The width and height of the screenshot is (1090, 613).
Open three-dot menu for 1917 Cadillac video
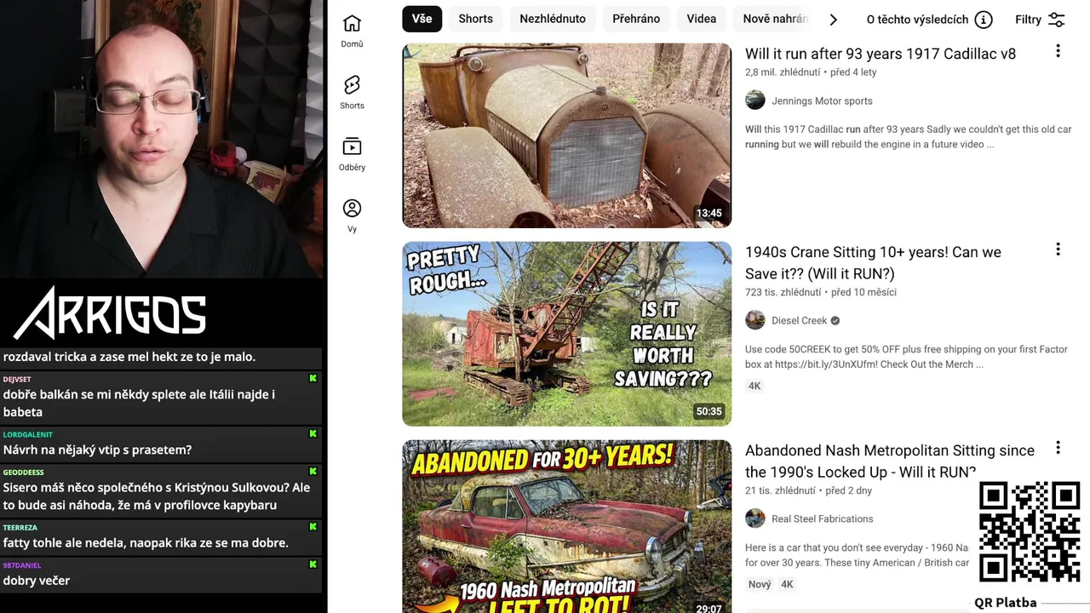pos(1058,51)
